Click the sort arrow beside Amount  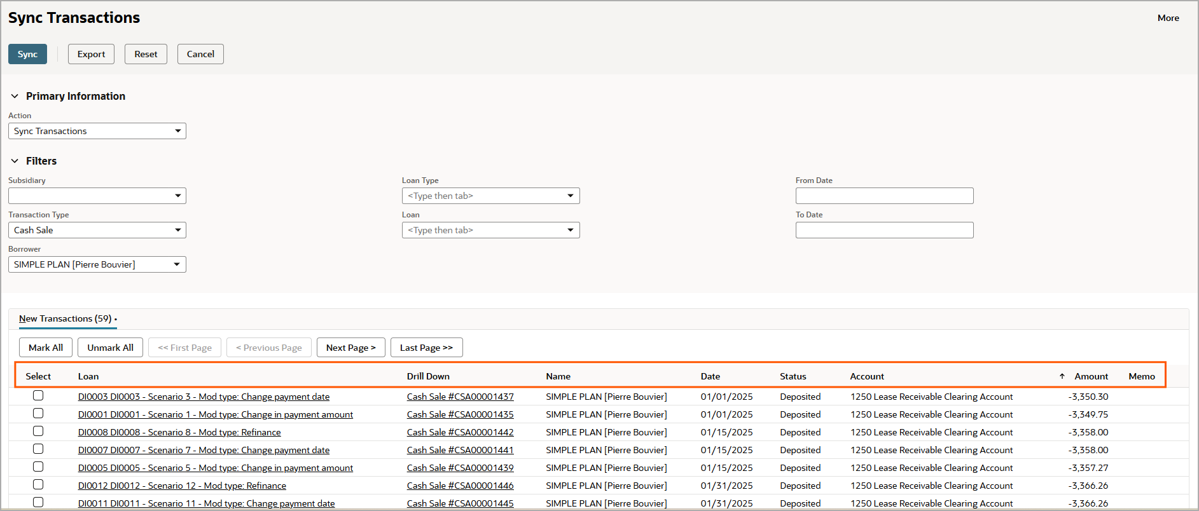[x=1062, y=376]
